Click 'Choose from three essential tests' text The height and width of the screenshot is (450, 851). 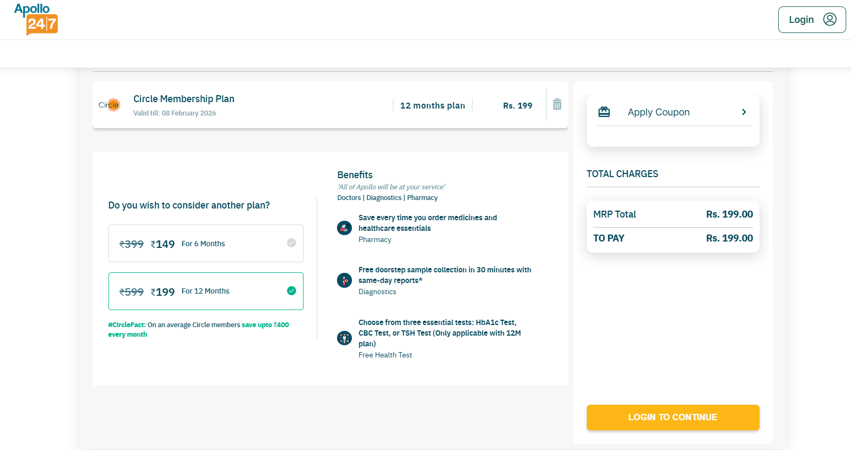440,333
